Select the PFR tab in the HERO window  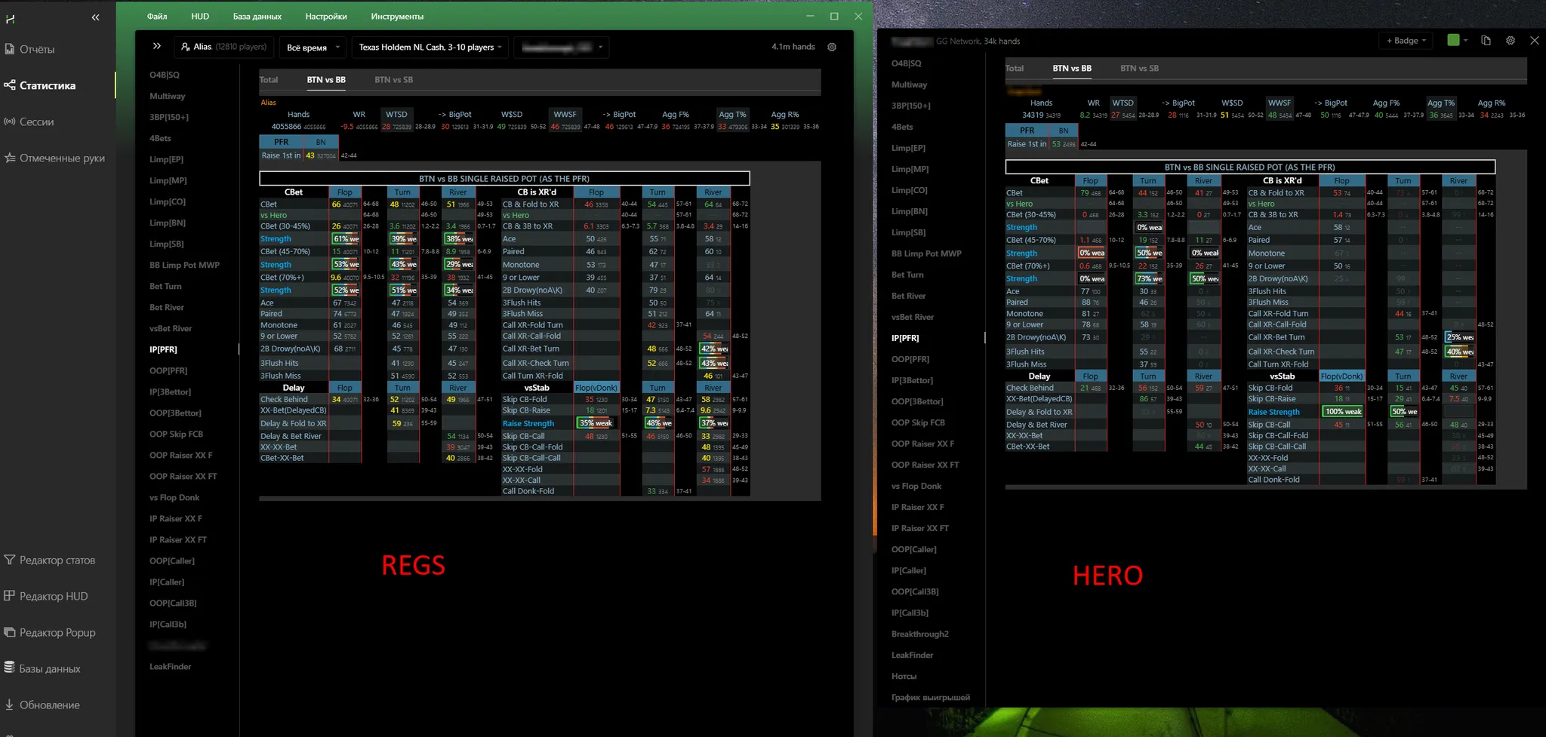[1027, 131]
